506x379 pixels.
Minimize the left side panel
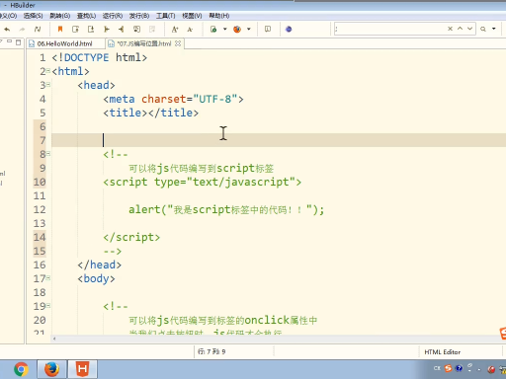coord(9,41)
